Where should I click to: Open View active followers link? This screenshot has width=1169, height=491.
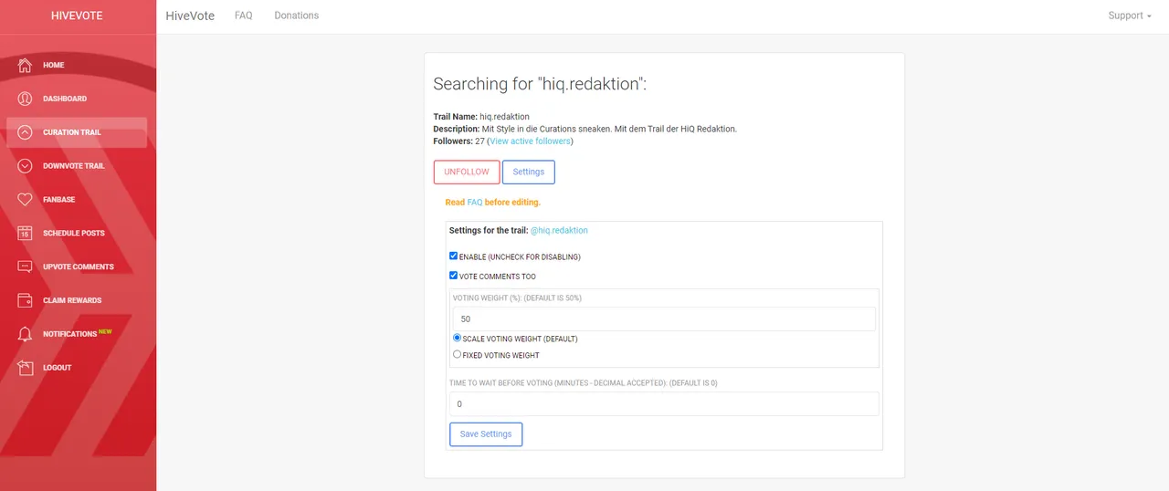(530, 141)
